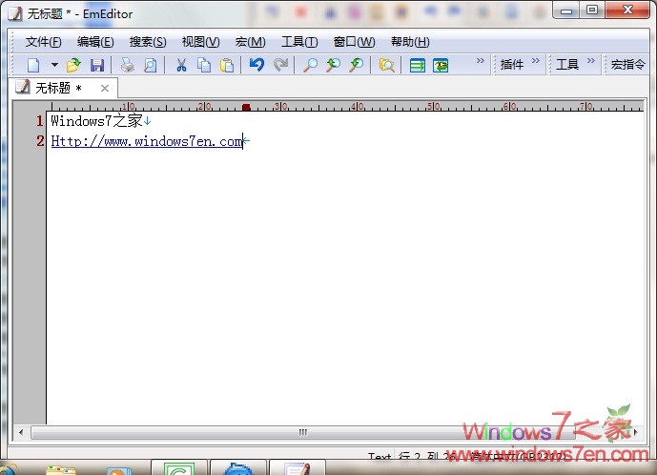Click the Find magnifier icon

pos(310,65)
